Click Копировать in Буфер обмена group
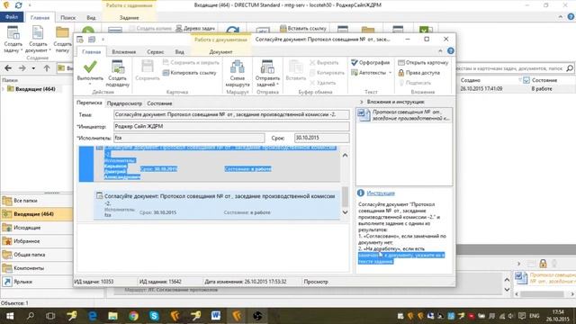 click(327, 73)
